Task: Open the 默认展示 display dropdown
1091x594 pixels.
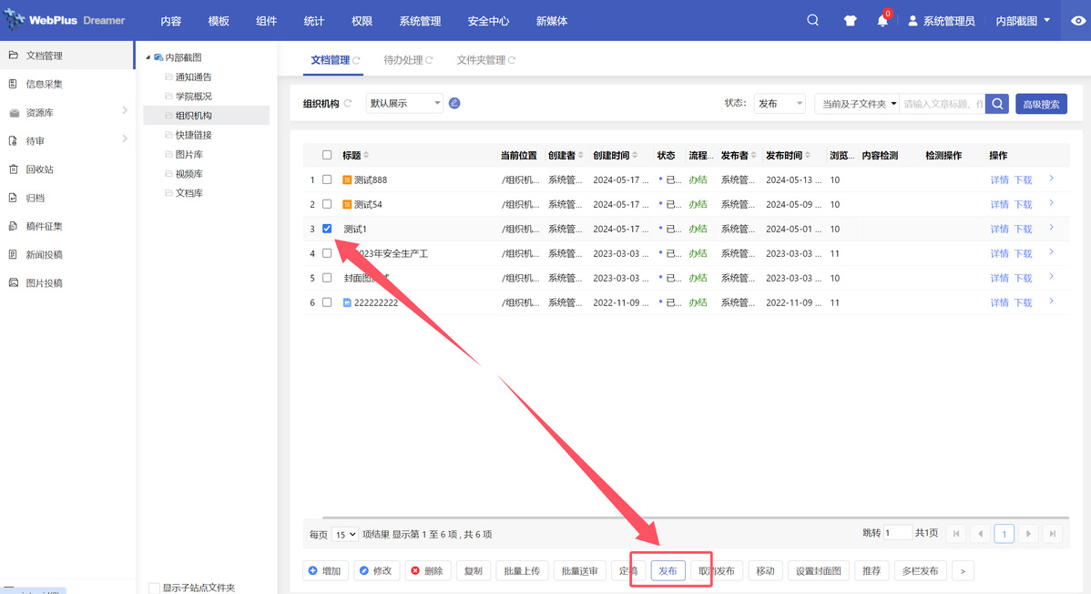Action: coord(404,103)
